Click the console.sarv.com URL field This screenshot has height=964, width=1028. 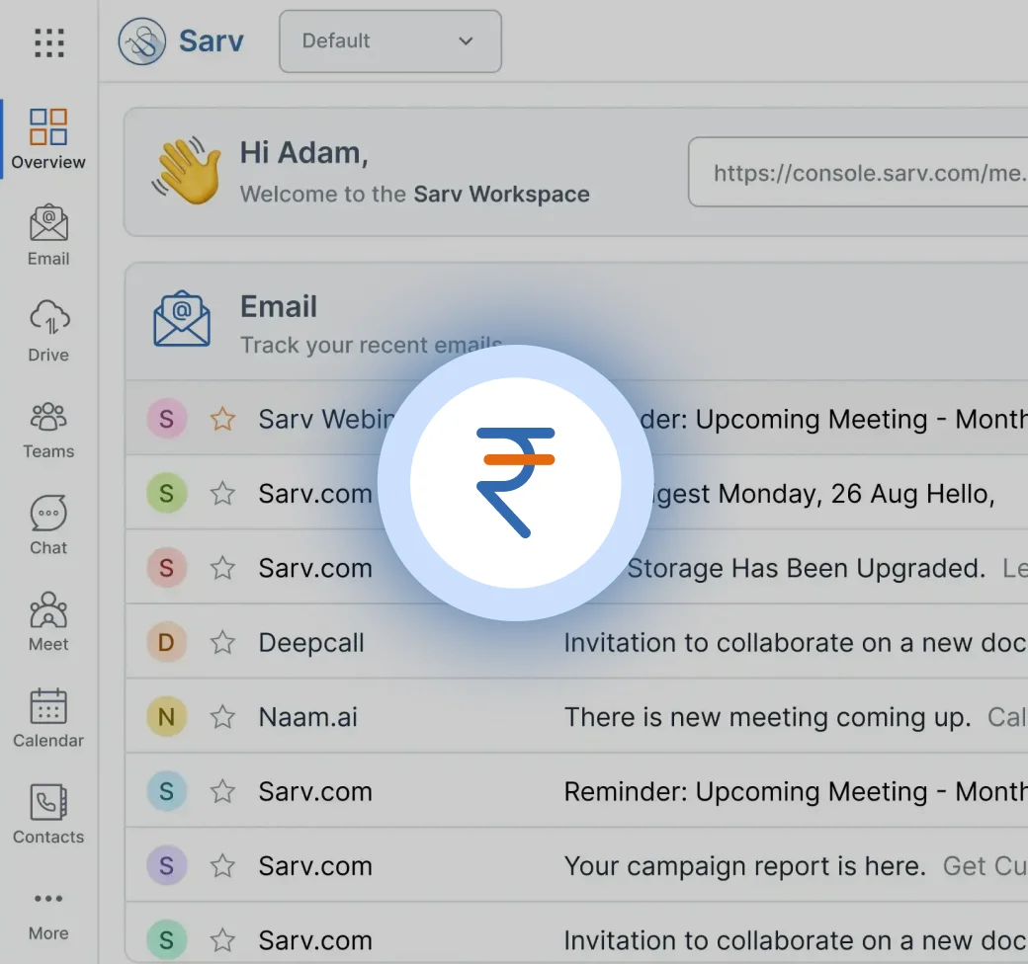click(x=858, y=172)
